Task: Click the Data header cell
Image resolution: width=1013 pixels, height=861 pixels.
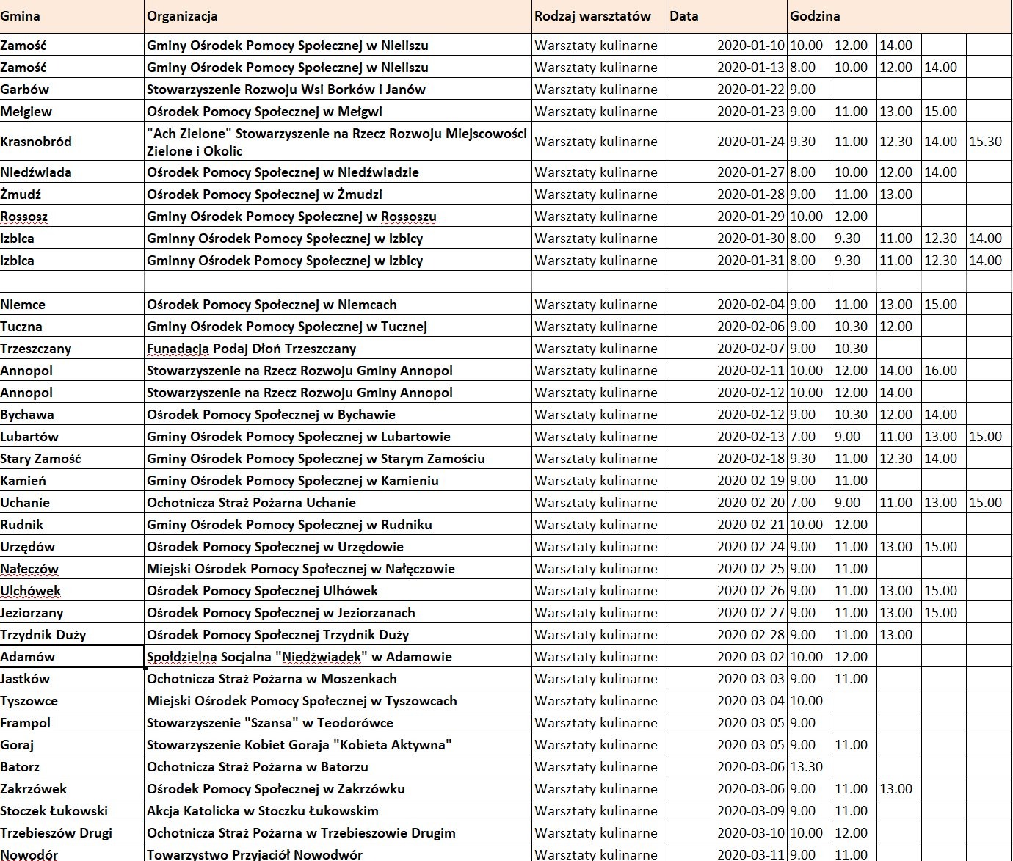Action: click(727, 16)
